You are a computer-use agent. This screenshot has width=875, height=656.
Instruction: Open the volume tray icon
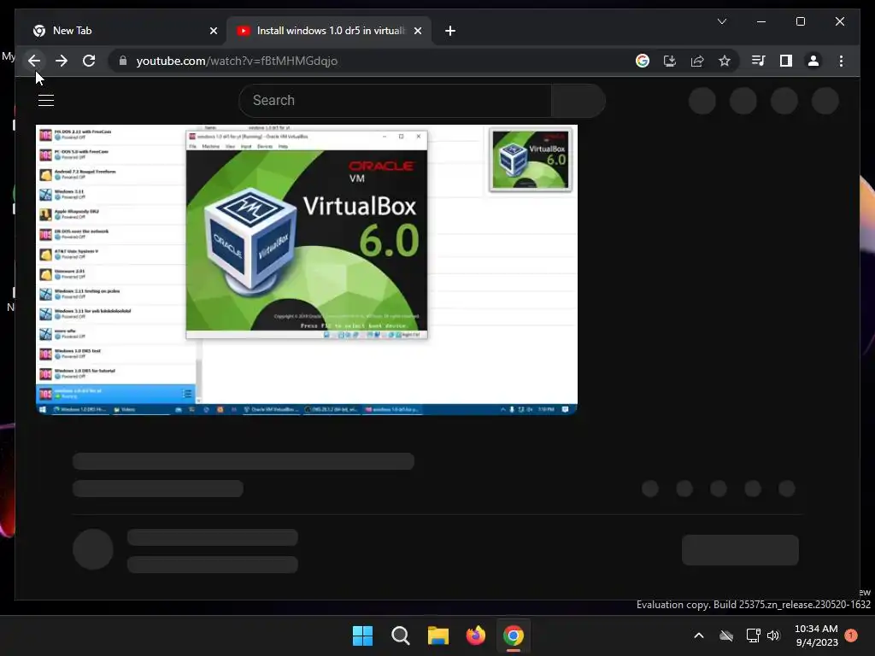click(x=772, y=635)
